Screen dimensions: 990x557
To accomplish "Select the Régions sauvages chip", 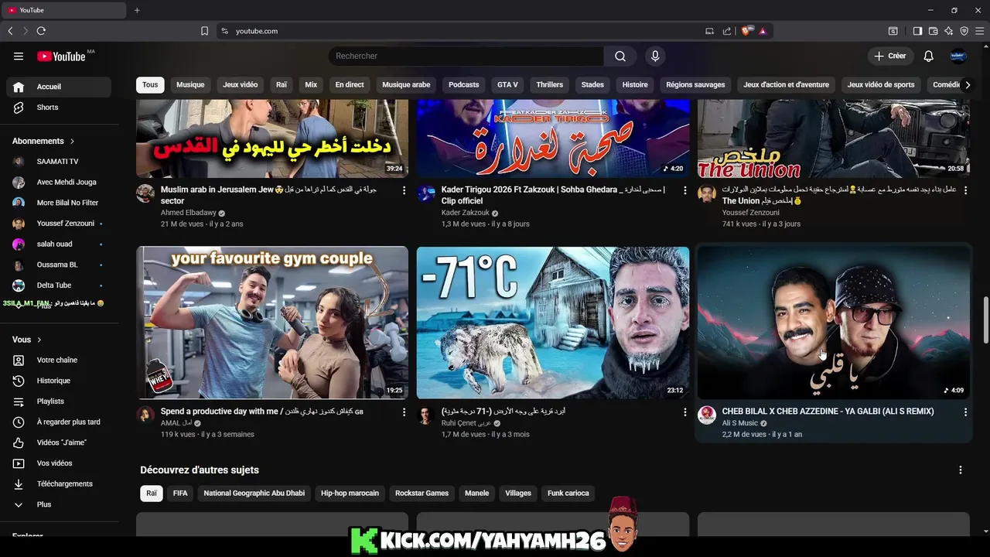I will point(695,85).
